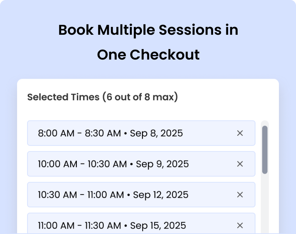Click the X beside the Sep 9 slot
This screenshot has width=296, height=234.
240,164
